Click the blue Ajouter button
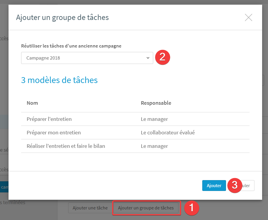 (214, 185)
